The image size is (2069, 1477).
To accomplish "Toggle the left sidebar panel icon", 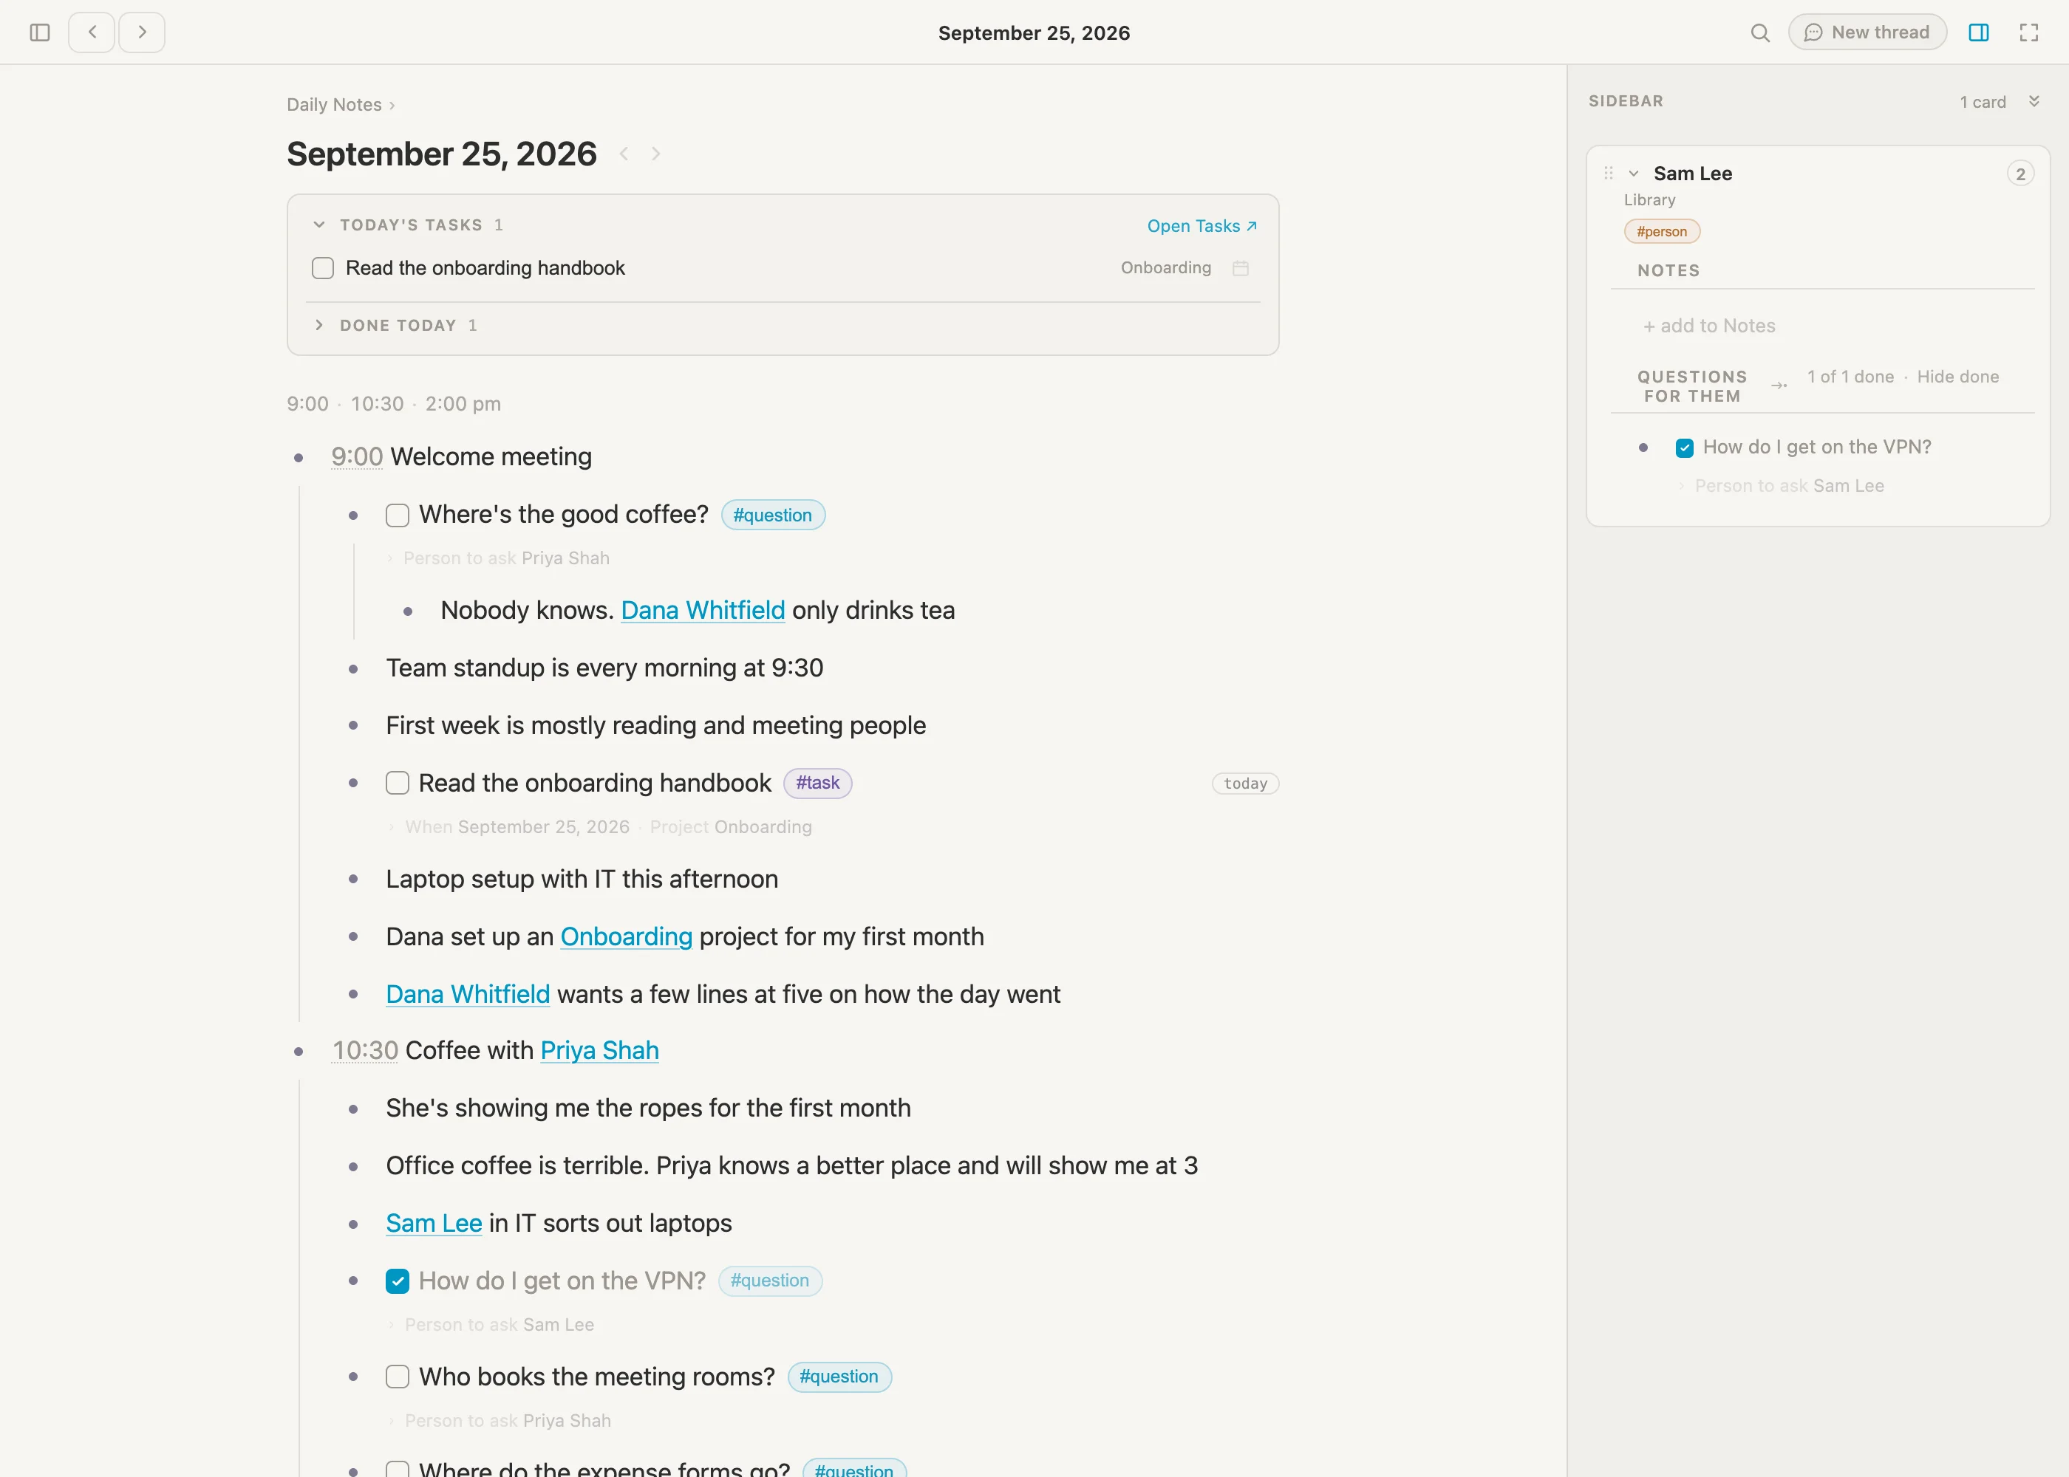I will pos(39,32).
